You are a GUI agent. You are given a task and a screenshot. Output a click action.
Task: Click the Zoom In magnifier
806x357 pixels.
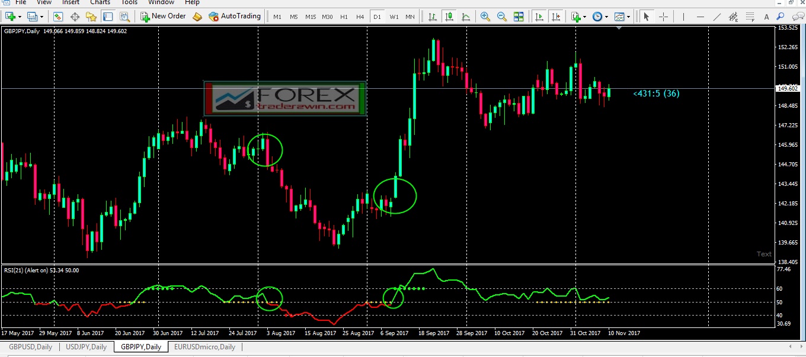tap(485, 17)
